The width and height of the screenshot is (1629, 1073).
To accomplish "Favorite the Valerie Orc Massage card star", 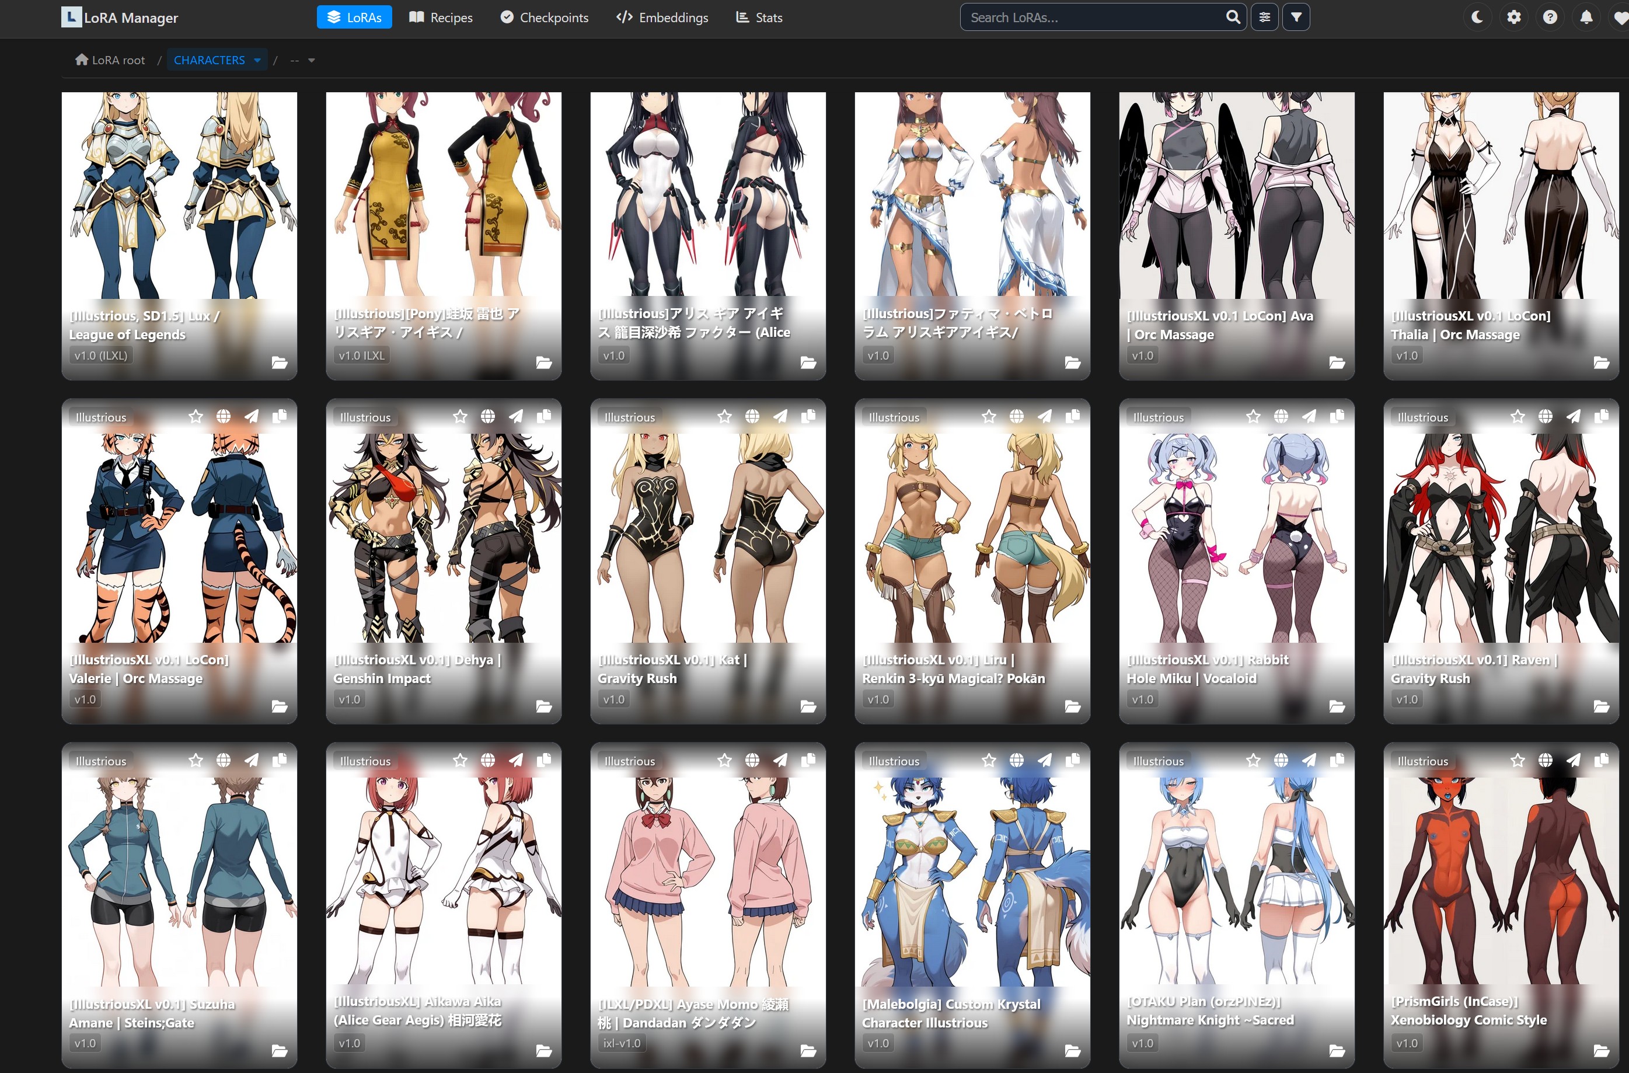I will pyautogui.click(x=196, y=416).
